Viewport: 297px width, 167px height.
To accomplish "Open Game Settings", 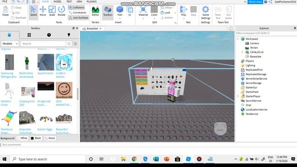I will (206, 13).
